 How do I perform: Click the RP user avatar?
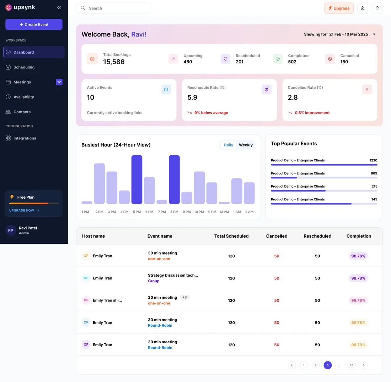click(10, 231)
